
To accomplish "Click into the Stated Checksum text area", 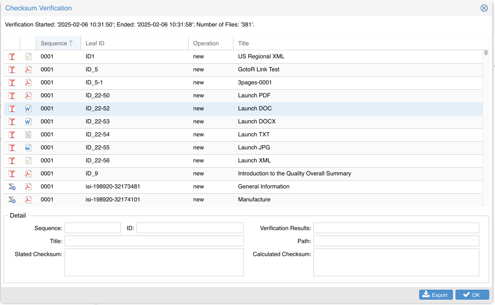I will tap(154, 262).
